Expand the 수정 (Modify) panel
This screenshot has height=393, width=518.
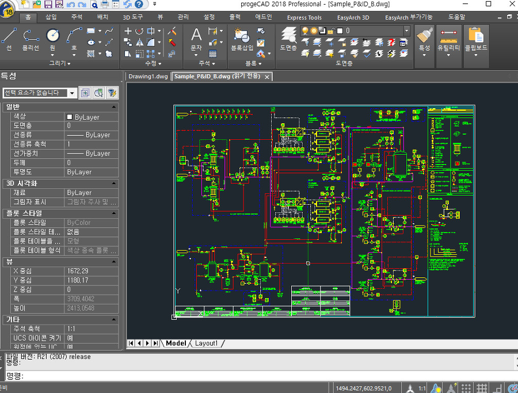coord(153,63)
